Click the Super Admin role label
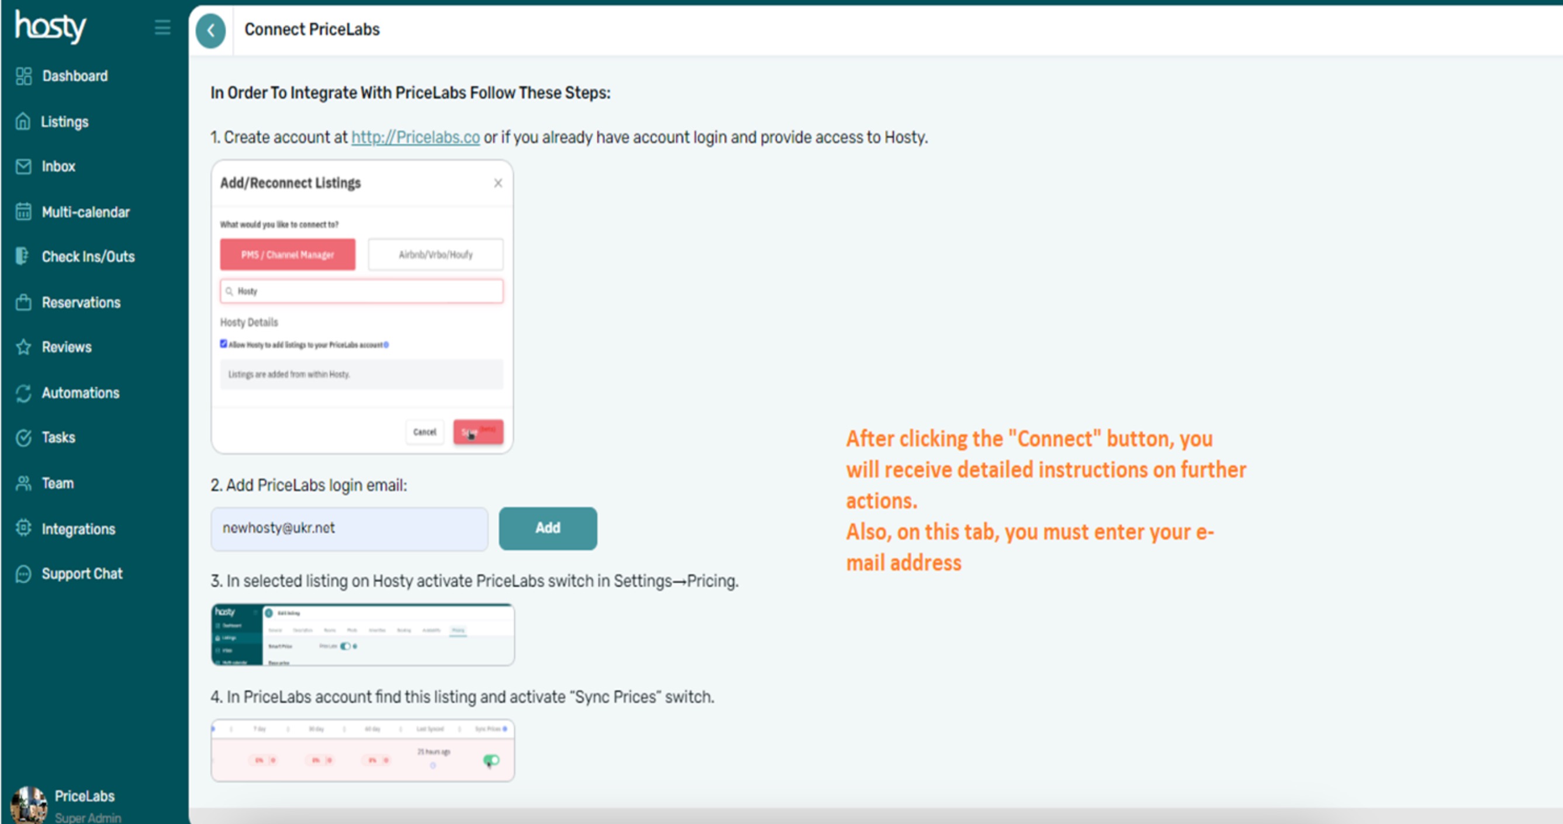The image size is (1563, 824). (x=88, y=818)
